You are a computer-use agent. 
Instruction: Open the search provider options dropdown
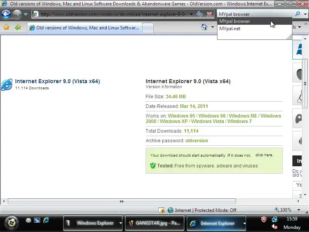click(x=305, y=14)
